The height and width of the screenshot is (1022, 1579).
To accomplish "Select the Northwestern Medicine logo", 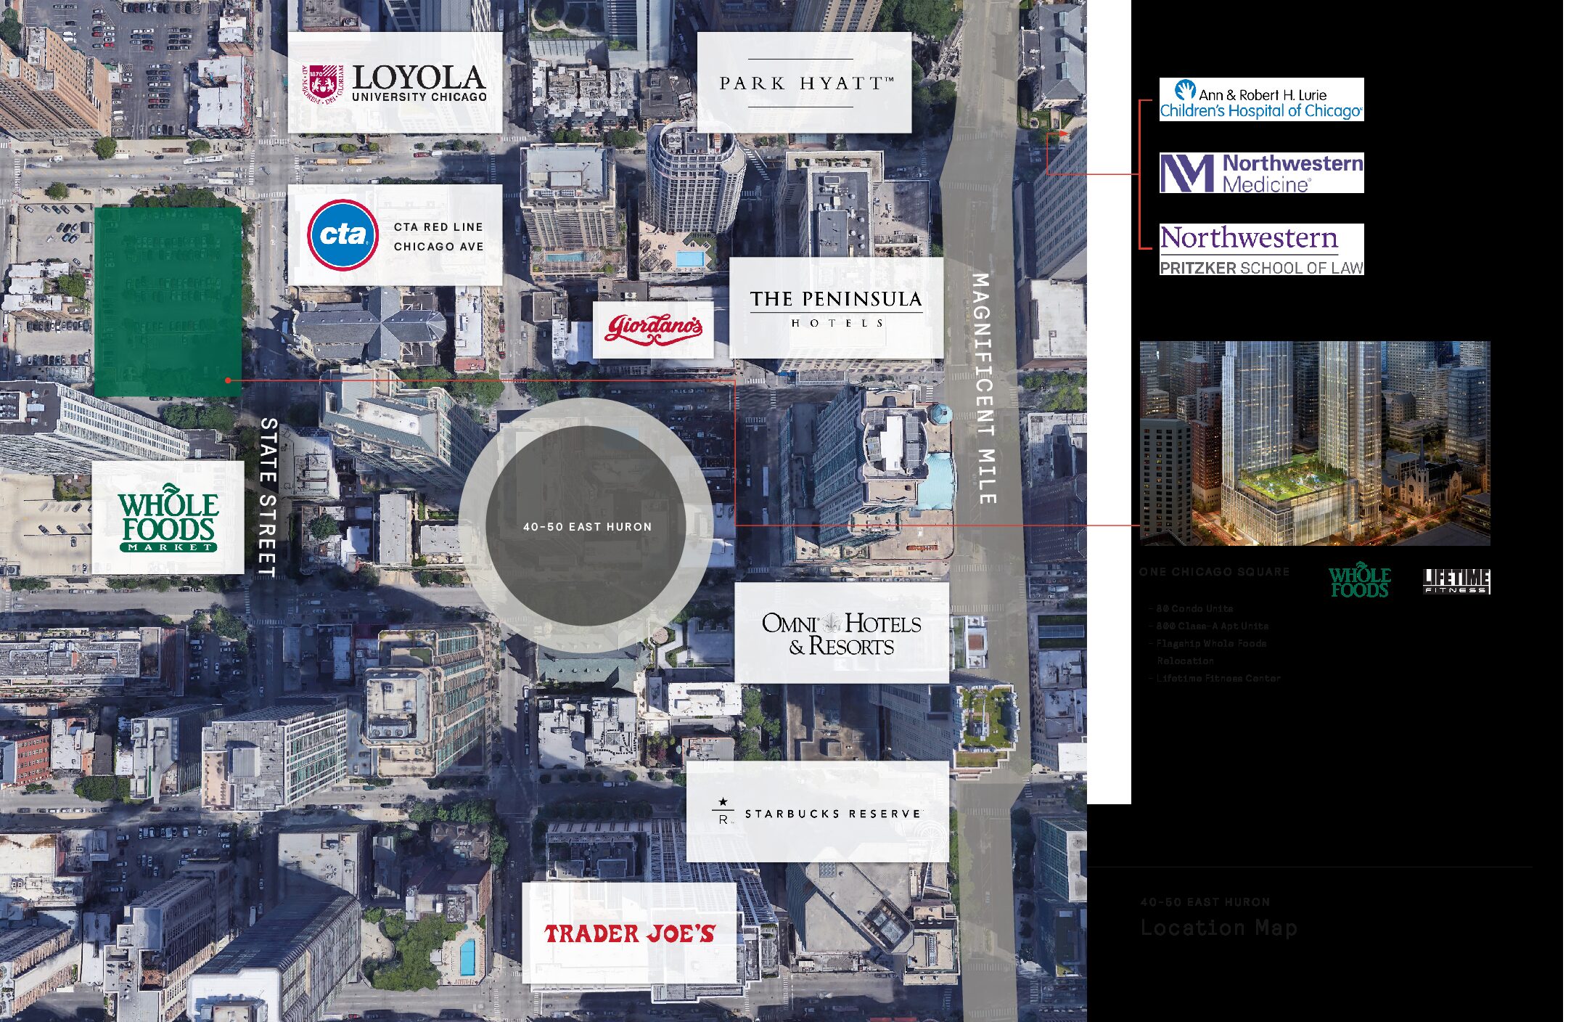I will [x=1261, y=173].
